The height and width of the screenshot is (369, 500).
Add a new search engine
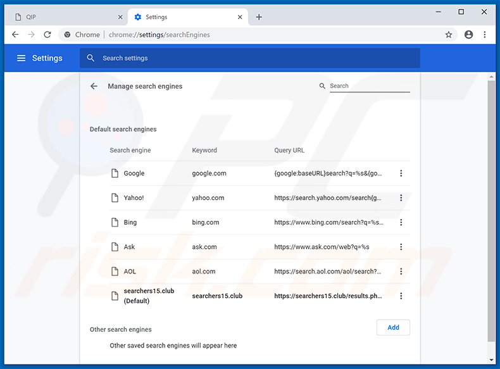click(x=393, y=327)
